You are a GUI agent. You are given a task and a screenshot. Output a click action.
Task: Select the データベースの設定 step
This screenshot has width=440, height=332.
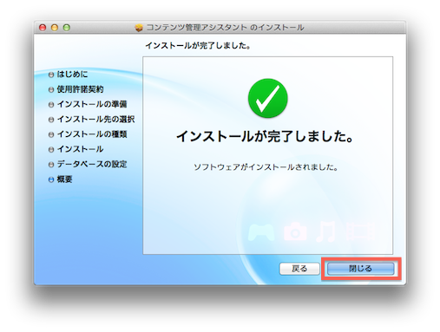tap(92, 165)
